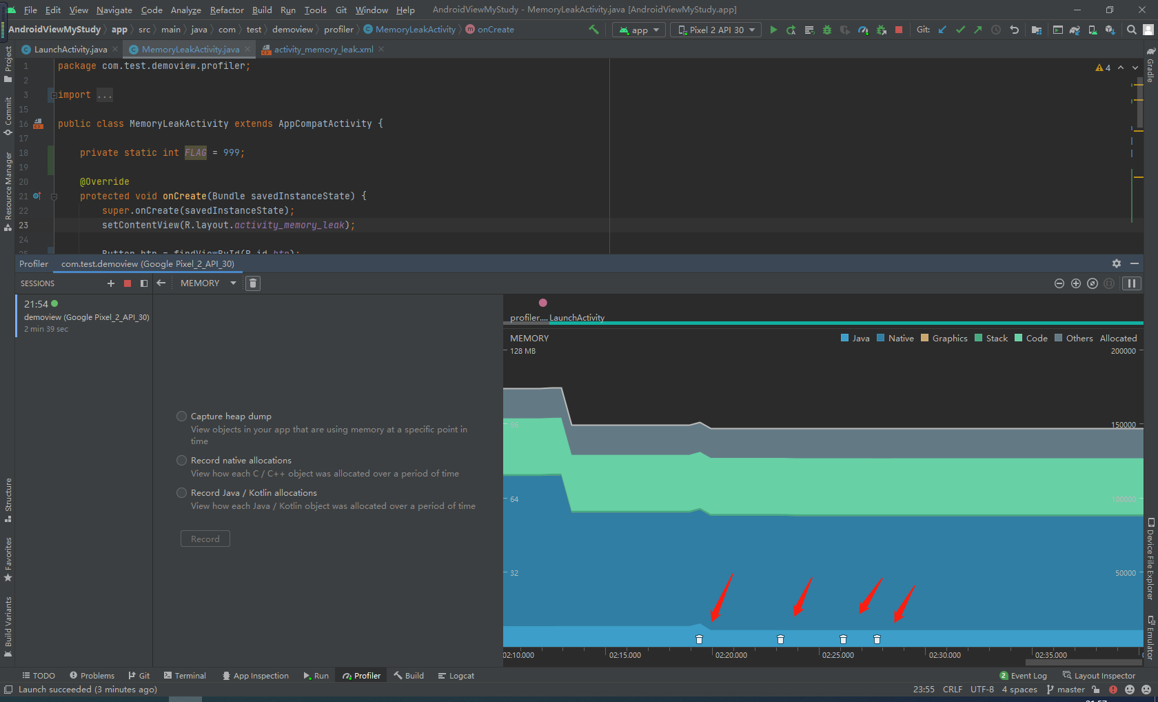
Task: Pause live profiler data with the pause toggle
Action: 1131,283
